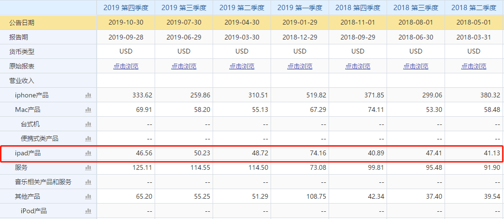Image resolution: width=504 pixels, height=219 pixels.
Task: Select the 2018 第二季度 column header
Action: click(474, 8)
